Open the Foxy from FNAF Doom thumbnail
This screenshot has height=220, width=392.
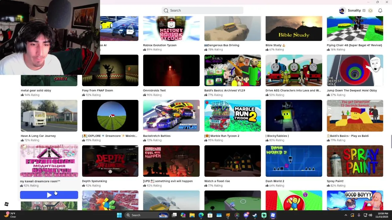[110, 70]
